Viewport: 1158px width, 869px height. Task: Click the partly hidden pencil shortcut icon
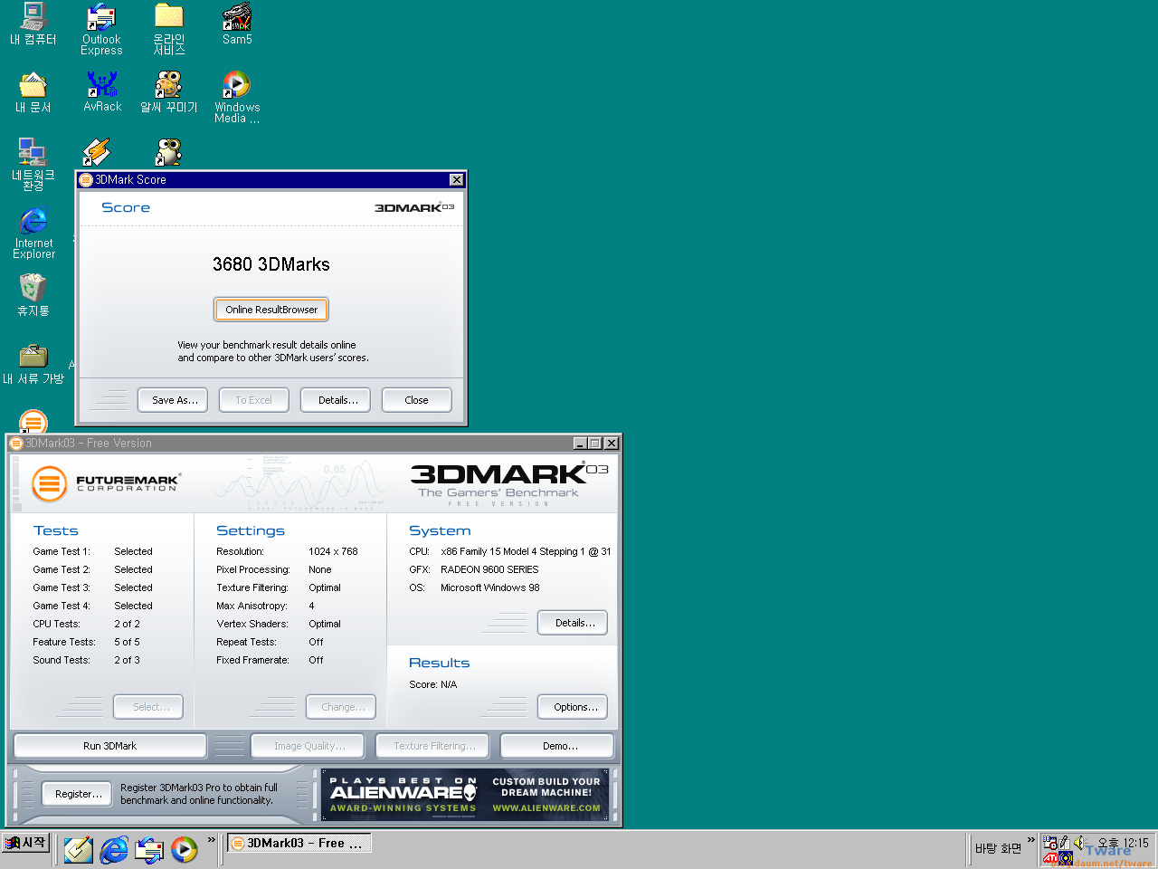(x=97, y=152)
